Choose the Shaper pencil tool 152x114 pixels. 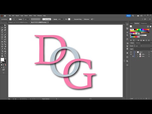click(2, 37)
